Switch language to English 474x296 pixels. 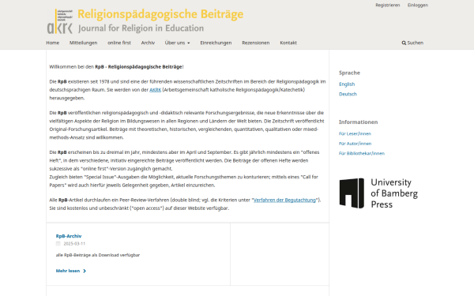tap(347, 84)
